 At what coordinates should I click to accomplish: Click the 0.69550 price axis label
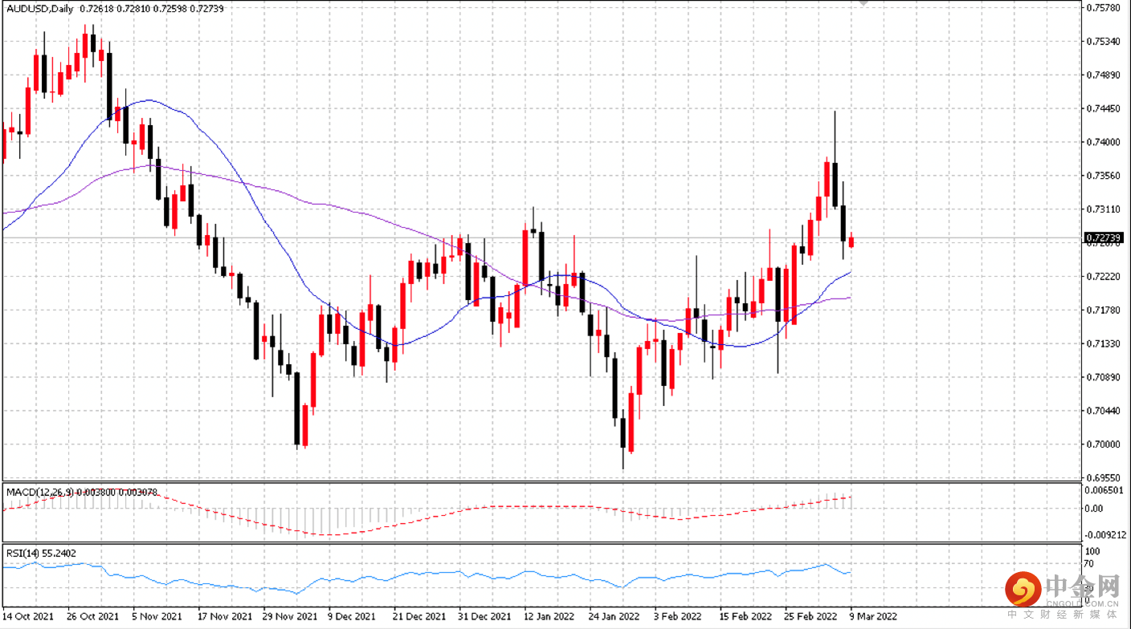pyautogui.click(x=1104, y=478)
